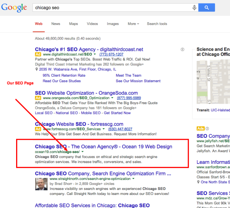Open Chicago Website SEO fortresscg.com result

pos(79,124)
